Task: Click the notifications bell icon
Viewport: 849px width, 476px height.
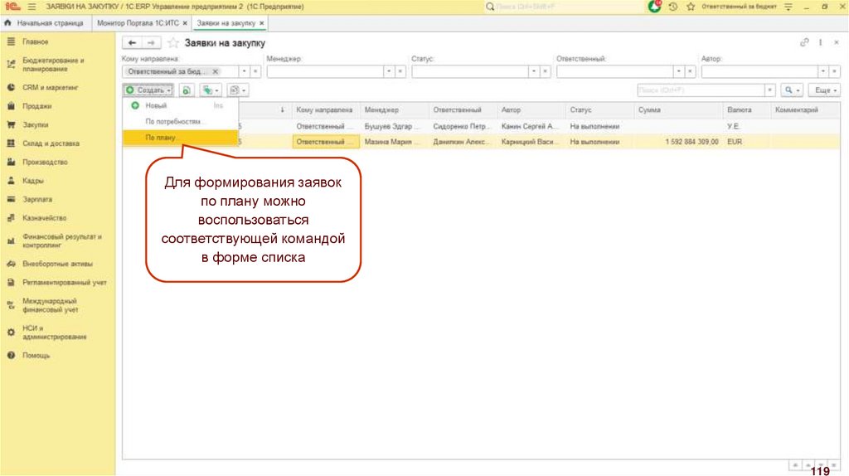Action: click(x=656, y=7)
